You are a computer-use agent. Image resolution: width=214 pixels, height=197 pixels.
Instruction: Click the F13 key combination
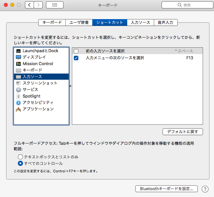[190, 58]
